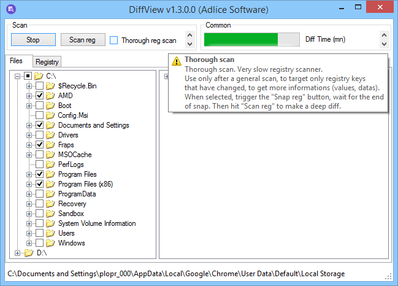Expand the node in the right results pane
This screenshot has height=286, width=398.
[167, 76]
